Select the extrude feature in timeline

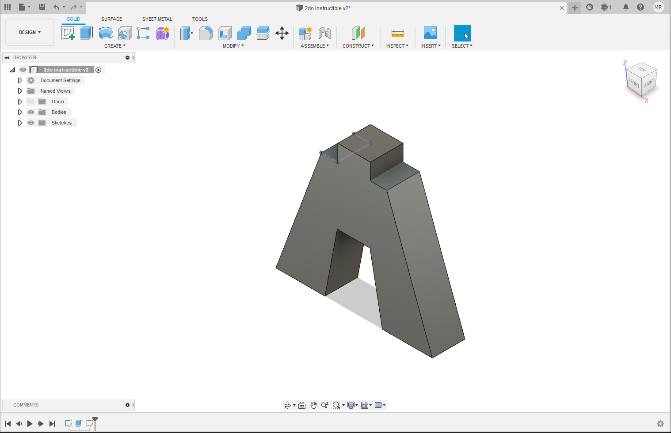point(79,423)
